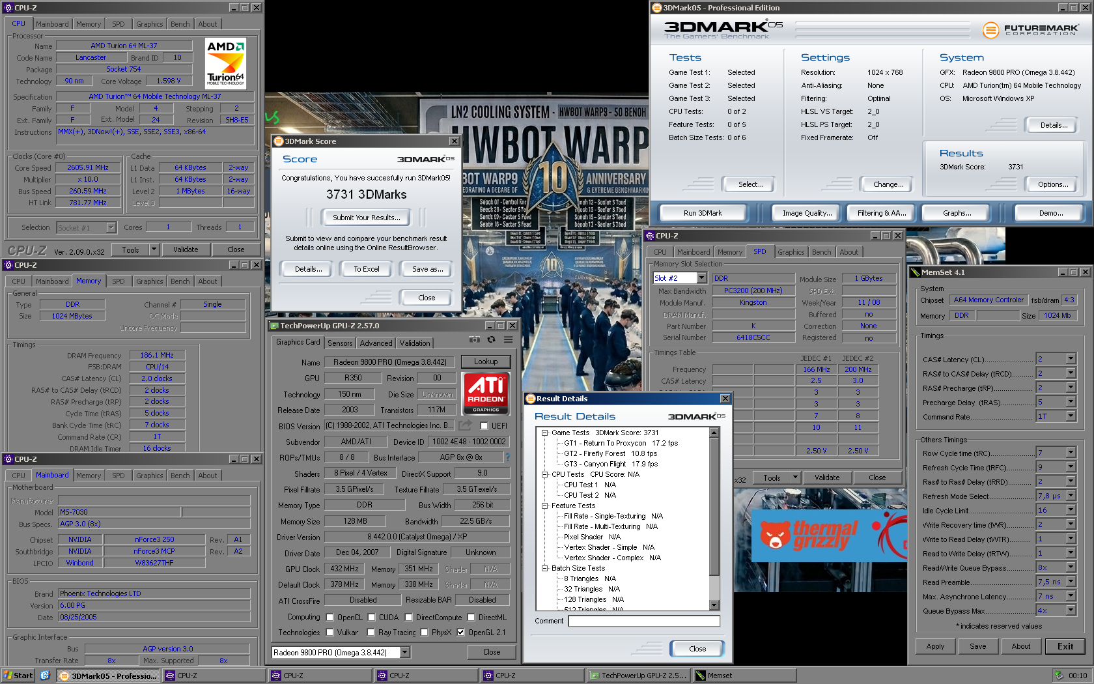Screen dimensions: 1094x684
Task: Open the GPU-Z hamburger menu
Action: (x=509, y=339)
